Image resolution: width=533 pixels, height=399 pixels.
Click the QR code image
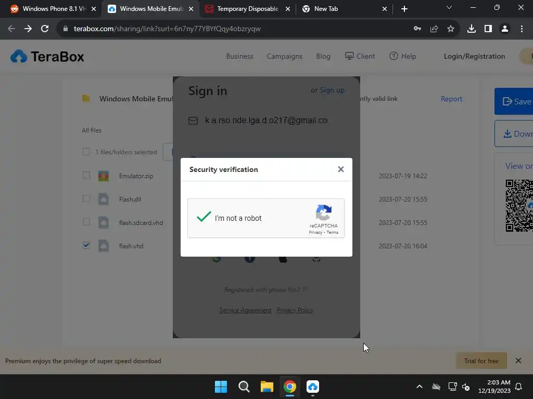[x=519, y=206]
